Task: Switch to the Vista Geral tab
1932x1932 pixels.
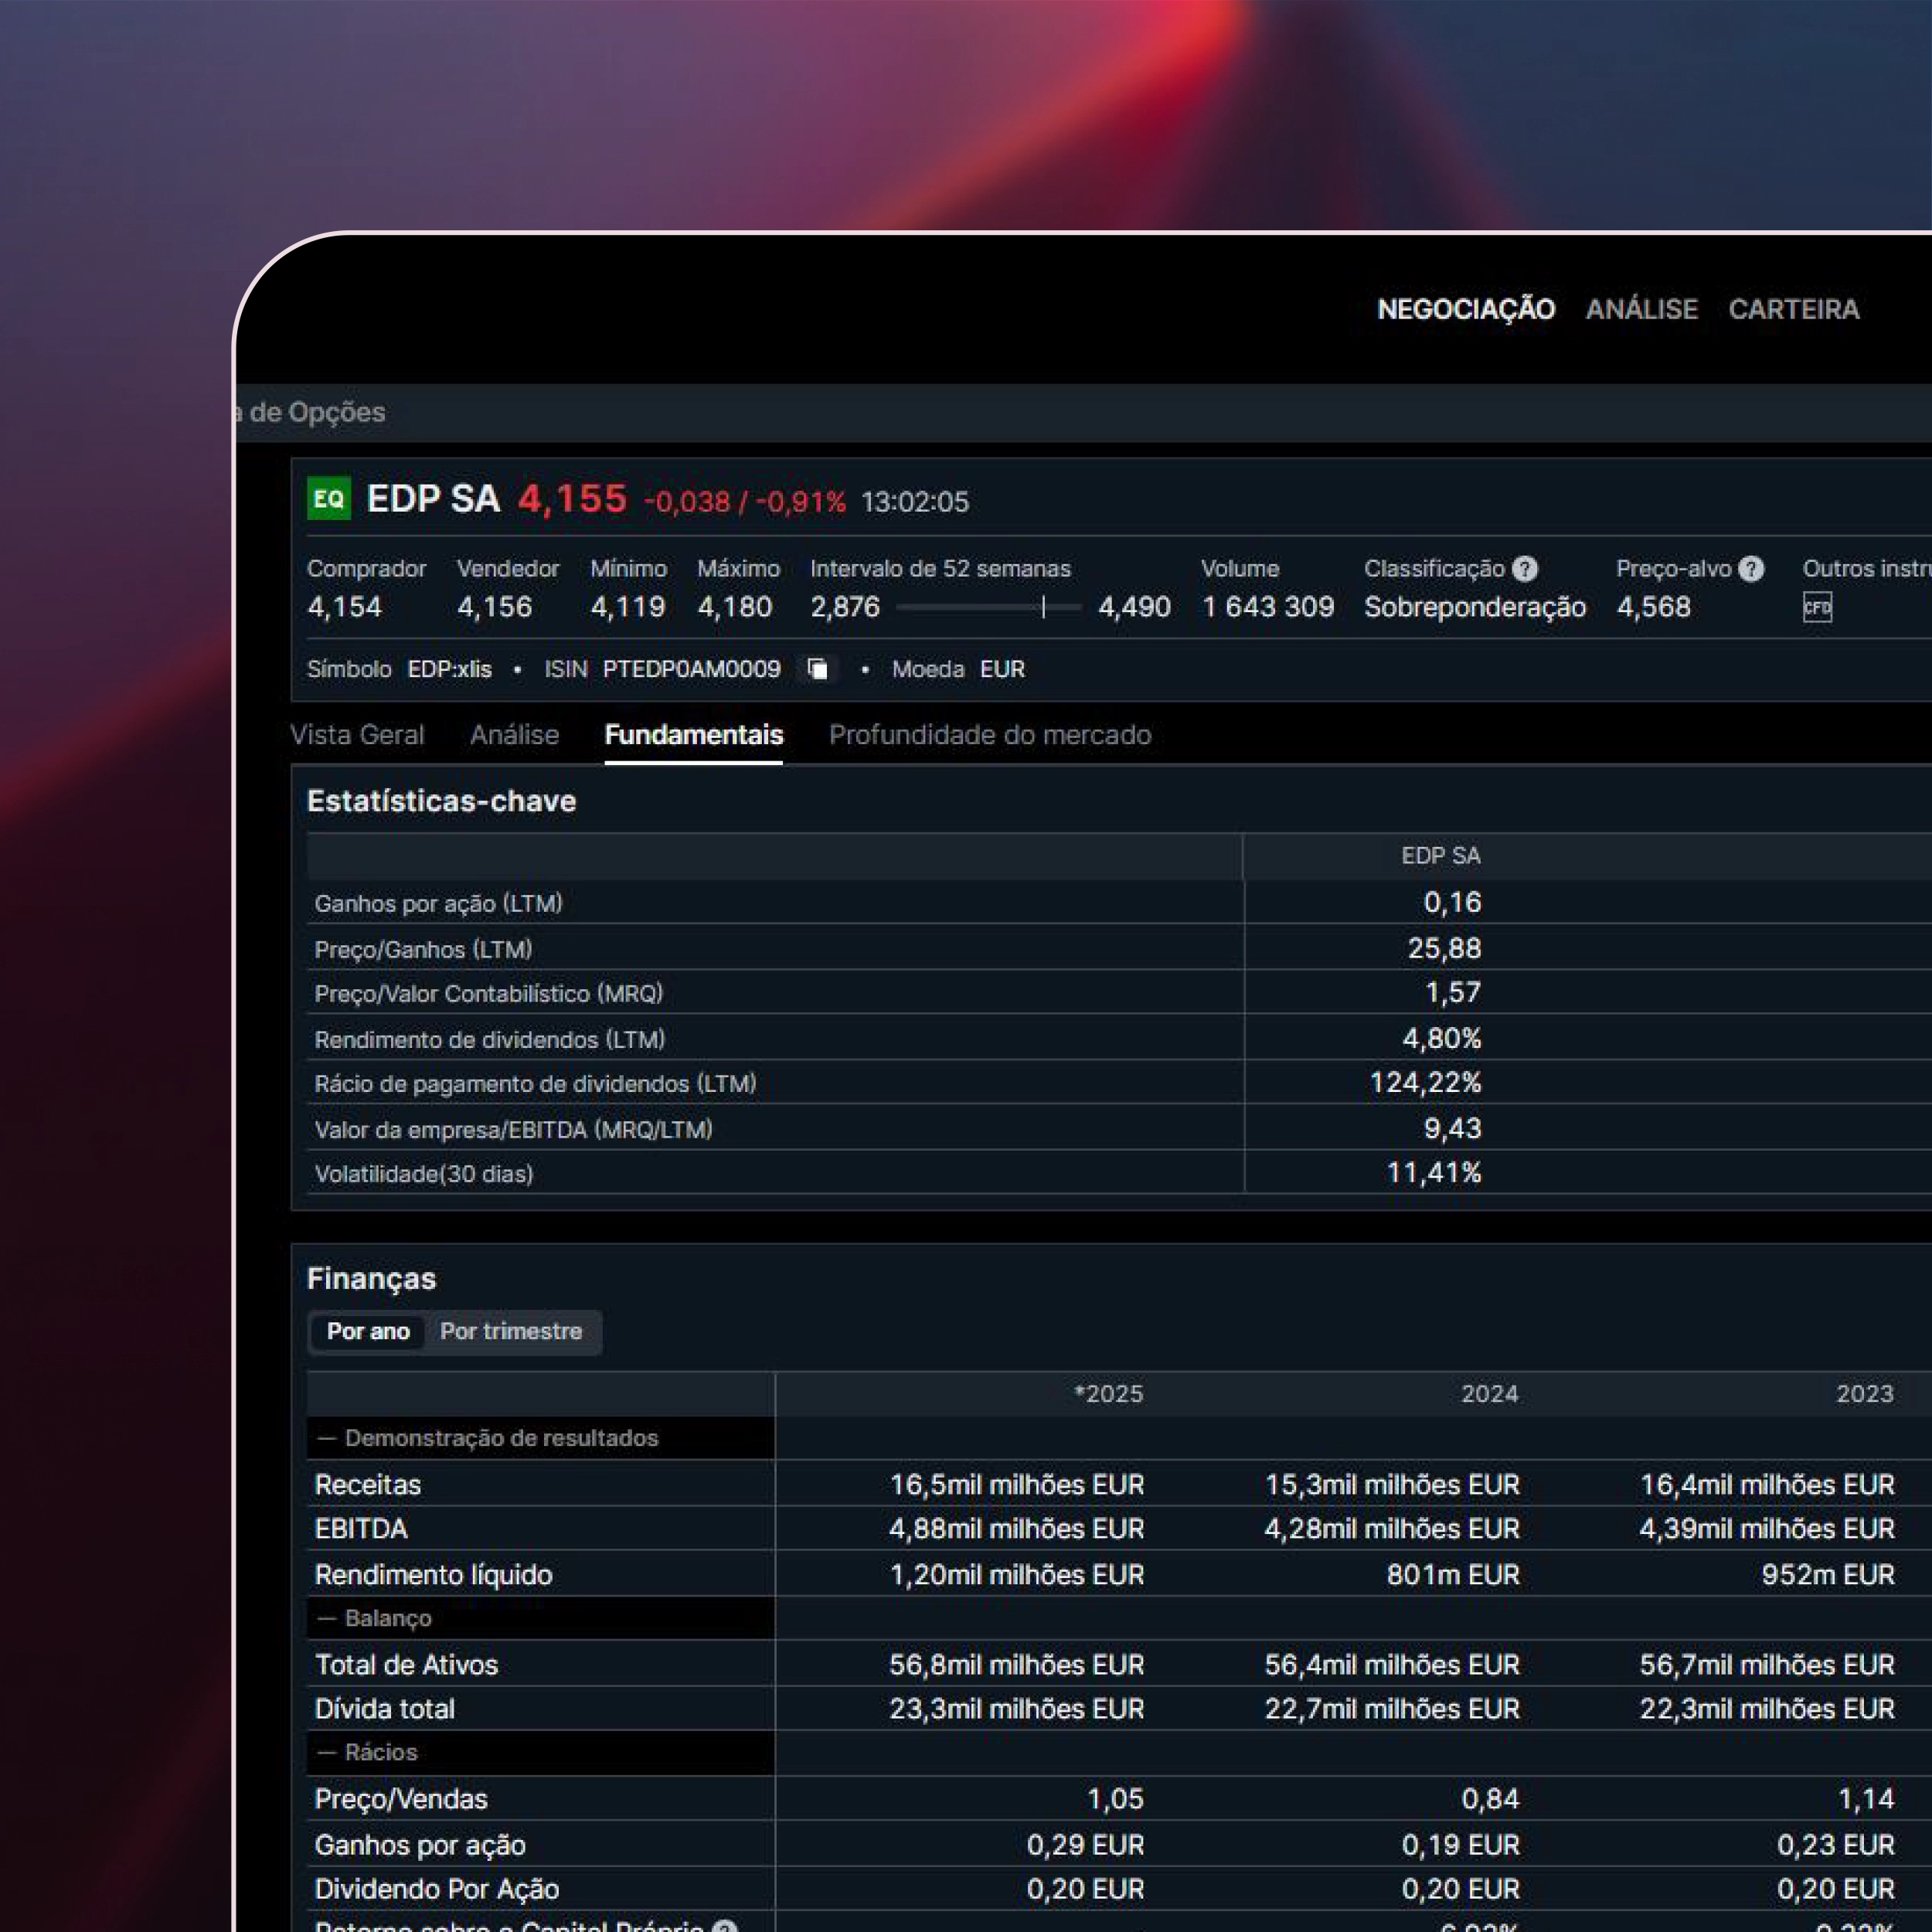Action: tap(357, 735)
